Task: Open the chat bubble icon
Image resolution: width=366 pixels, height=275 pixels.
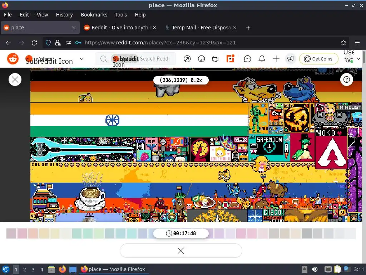Action: pyautogui.click(x=247, y=59)
